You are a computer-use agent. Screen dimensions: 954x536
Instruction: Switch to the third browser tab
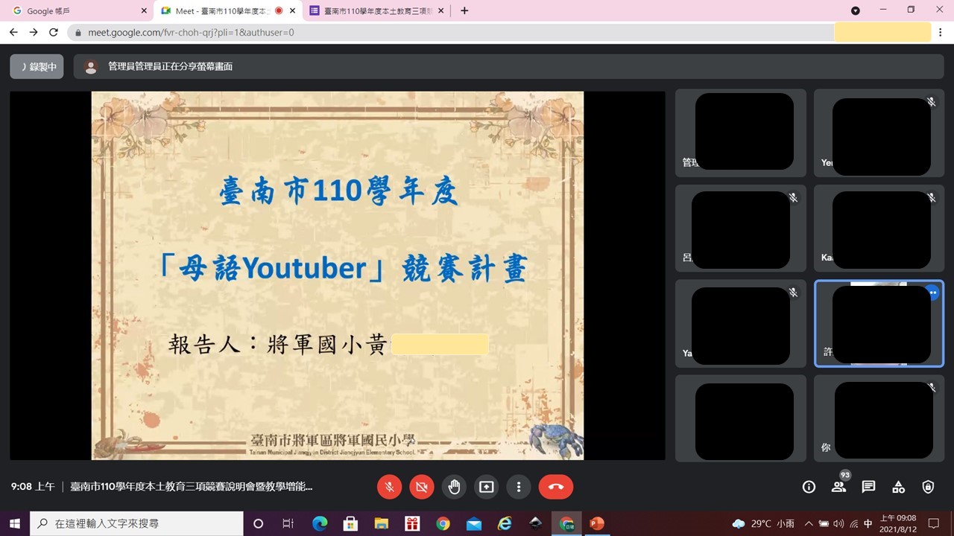click(376, 10)
